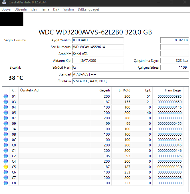Image resolution: width=190 pixels, height=194 pixels.
Task: Click the Aygıt Yazılımı field 01.03A01
Action: click(98, 40)
